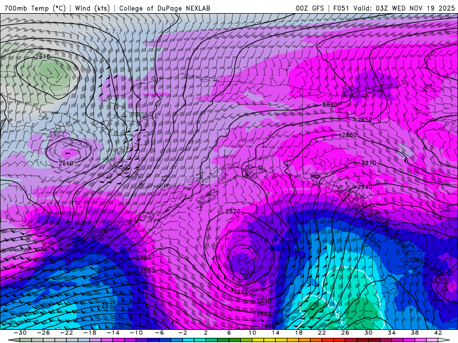The width and height of the screenshot is (458, 343).
Task: Click the -30 color bar label
Action: pyautogui.click(x=20, y=333)
